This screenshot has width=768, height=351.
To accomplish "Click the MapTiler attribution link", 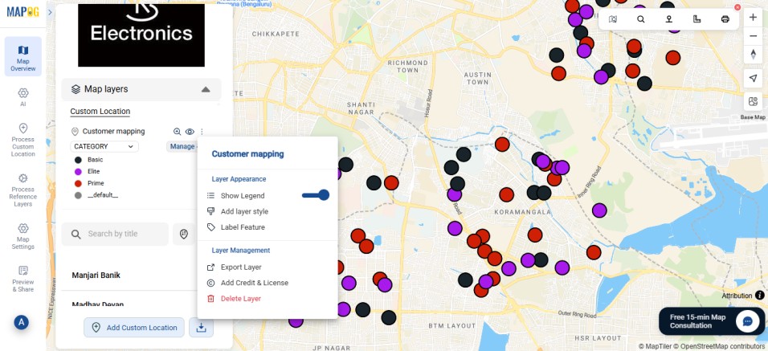I will [656, 347].
